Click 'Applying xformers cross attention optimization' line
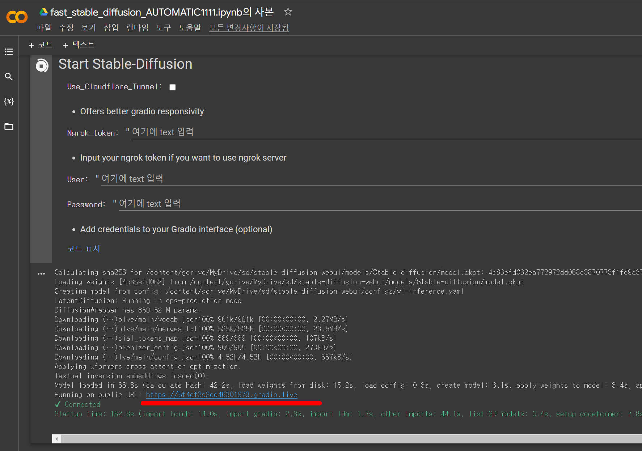 [x=148, y=366]
